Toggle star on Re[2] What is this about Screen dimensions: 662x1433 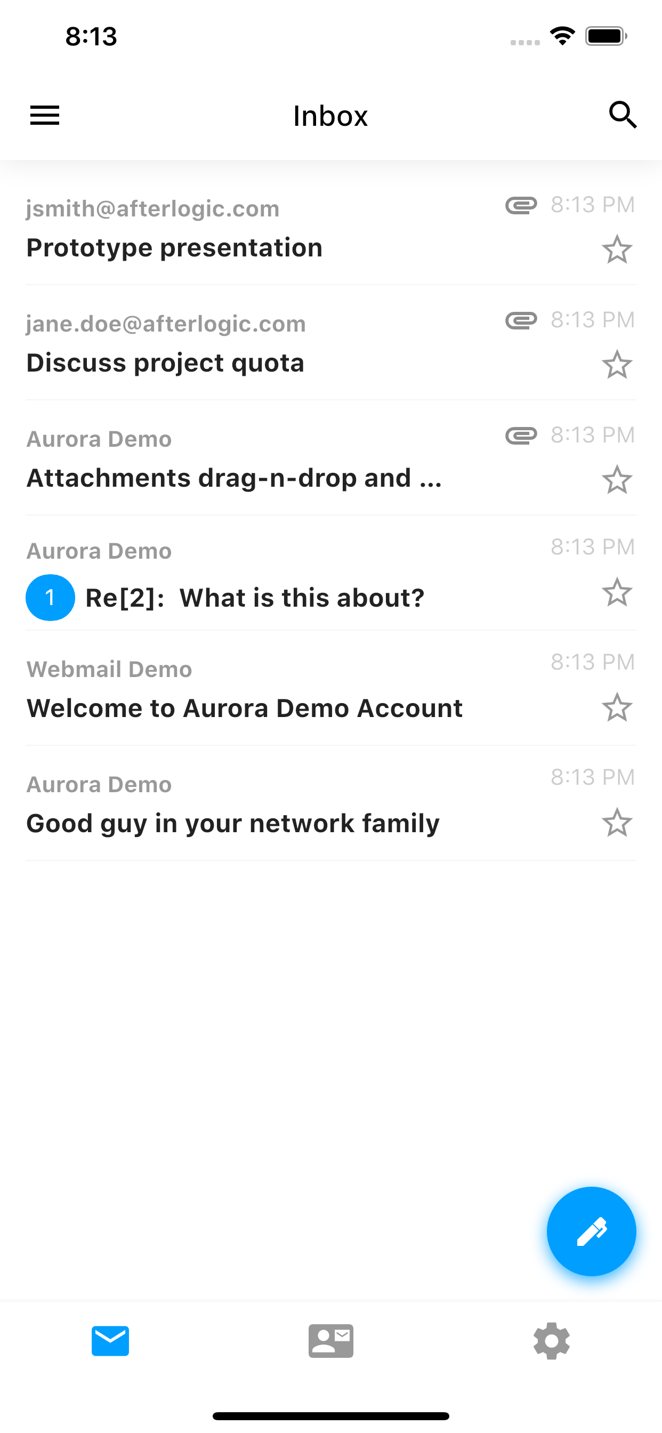[616, 592]
